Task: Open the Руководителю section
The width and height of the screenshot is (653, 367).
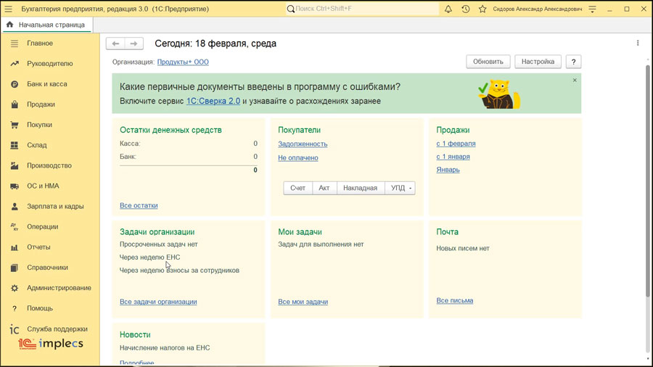Action: pyautogui.click(x=50, y=64)
